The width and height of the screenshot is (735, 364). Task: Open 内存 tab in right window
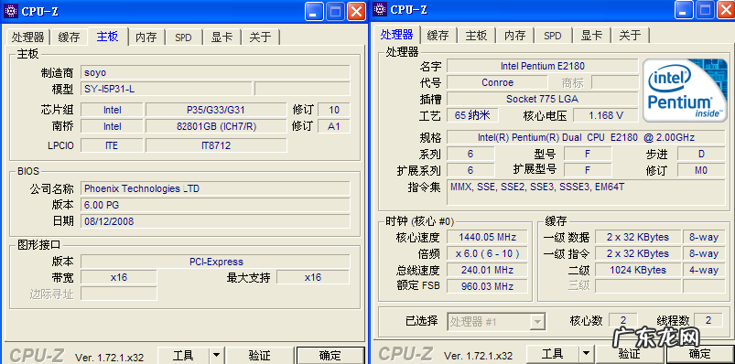pos(514,35)
